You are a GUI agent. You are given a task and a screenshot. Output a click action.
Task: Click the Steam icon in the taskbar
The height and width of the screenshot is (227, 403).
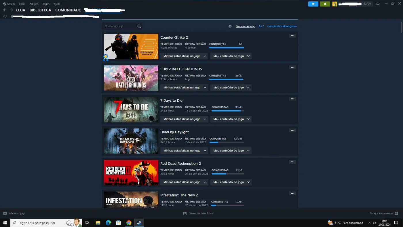[x=139, y=223]
